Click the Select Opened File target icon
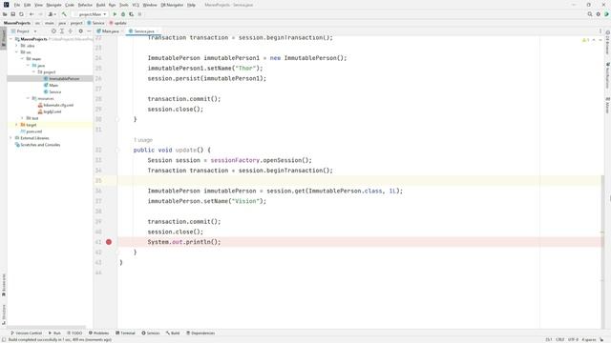Image resolution: width=611 pixels, height=343 pixels. 53,31
